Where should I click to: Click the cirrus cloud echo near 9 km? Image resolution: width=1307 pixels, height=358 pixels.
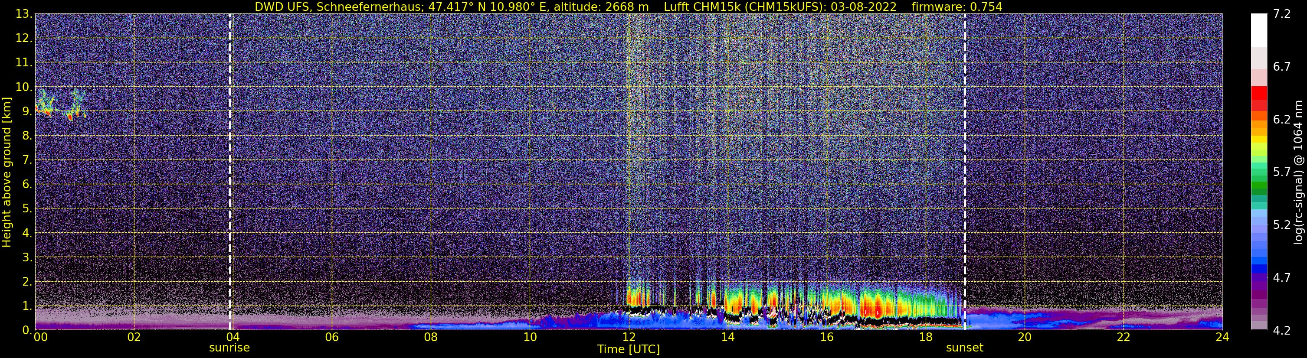click(x=60, y=105)
